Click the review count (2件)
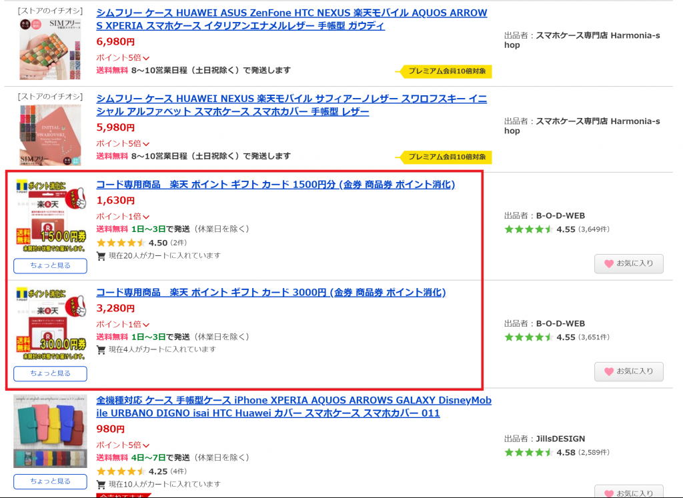 click(x=178, y=243)
